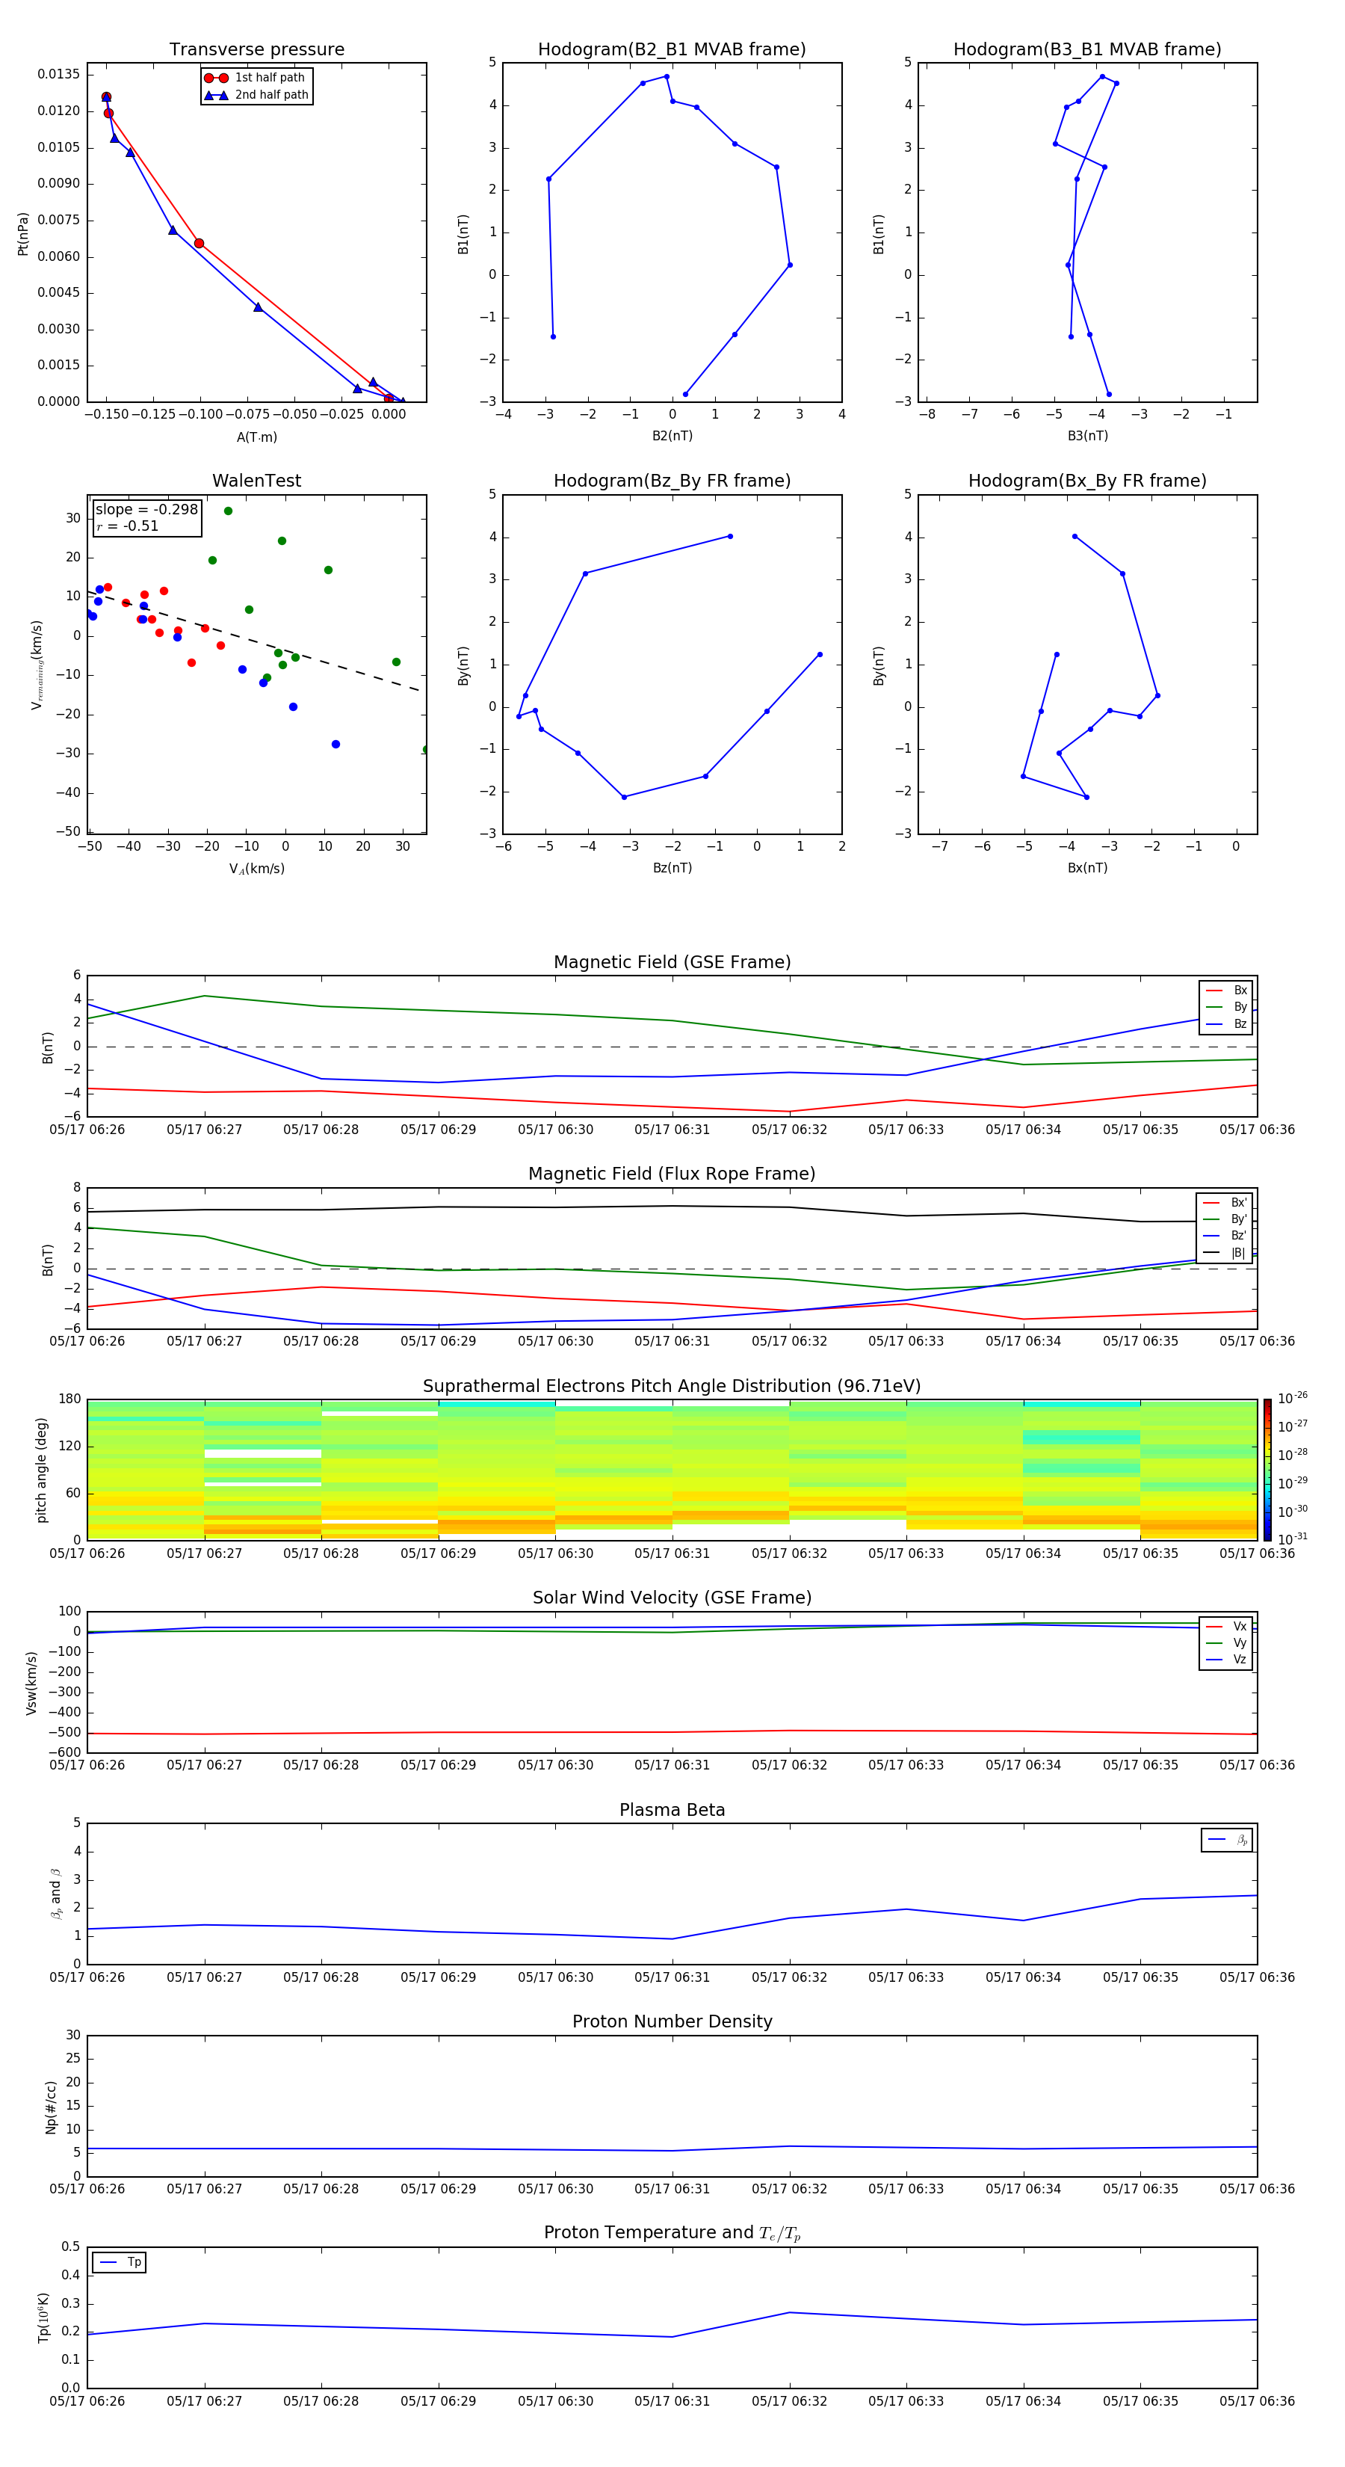This screenshot has height=2467, width=1345.
Task: Click the 'B2(nT)' x-axis label
Action: coord(672,436)
